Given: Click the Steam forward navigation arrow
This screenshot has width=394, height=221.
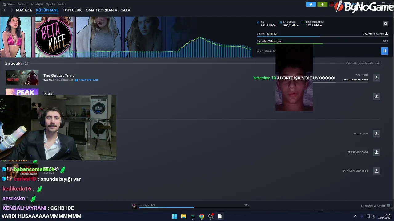Looking at the screenshot, I should tap(11, 10).
